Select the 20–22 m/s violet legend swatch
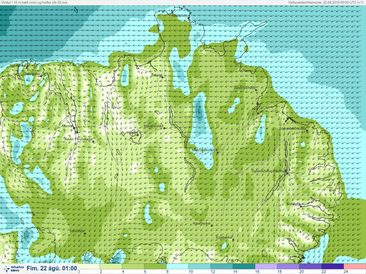Image resolution: width=366 pixels, height=274 pixels. [x=310, y=266]
